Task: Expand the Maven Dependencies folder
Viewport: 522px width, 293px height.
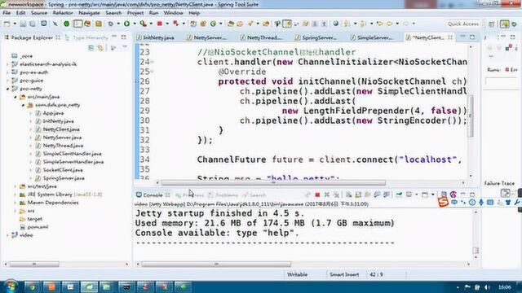Action: click(15, 203)
